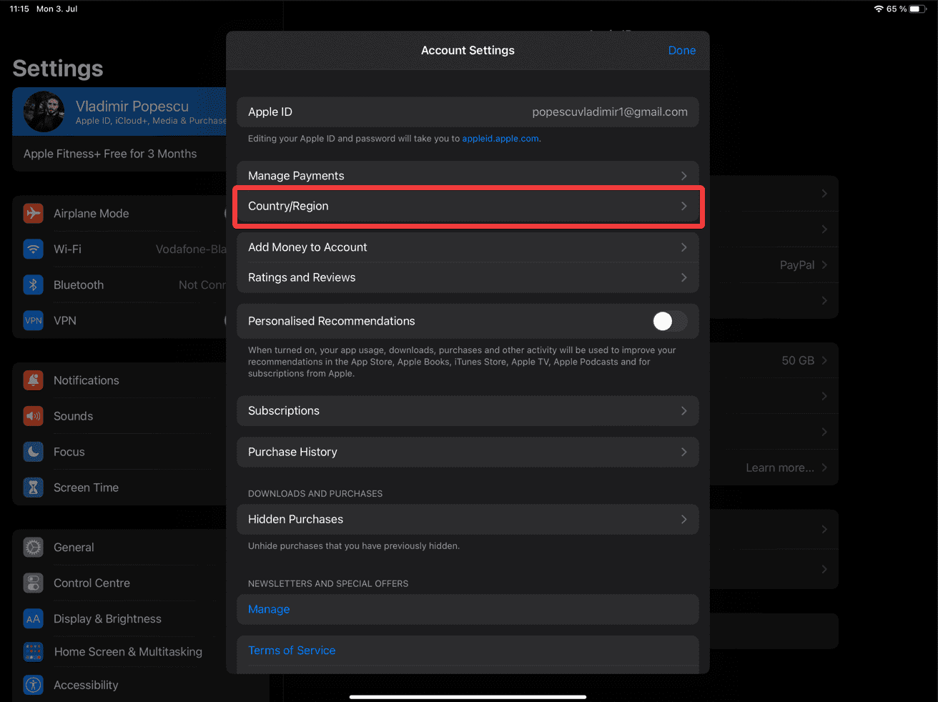This screenshot has height=702, width=938.
Task: Click the Notifications bell icon
Action: pyautogui.click(x=33, y=380)
